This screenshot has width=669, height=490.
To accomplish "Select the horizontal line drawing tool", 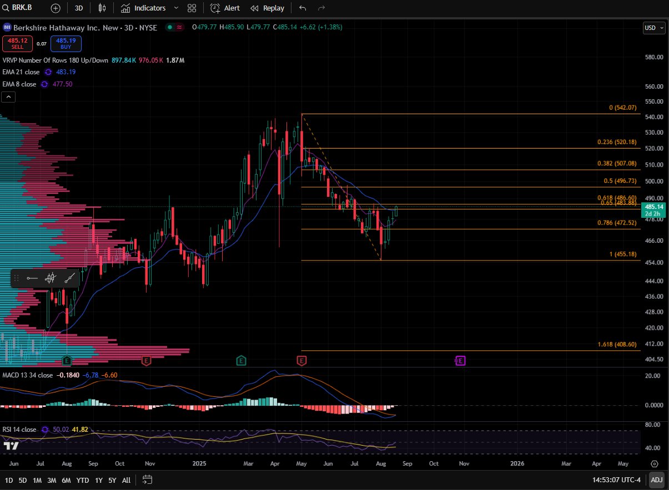I will [x=32, y=278].
